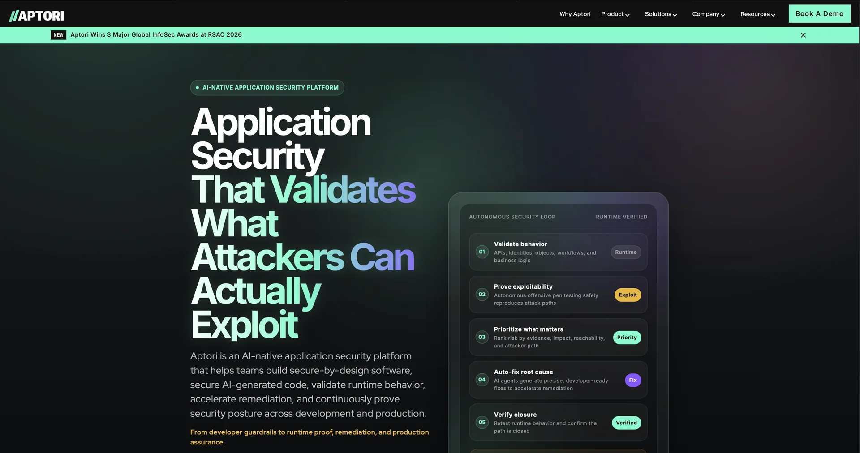
Task: Click the Aptori logo
Action: coord(37,16)
